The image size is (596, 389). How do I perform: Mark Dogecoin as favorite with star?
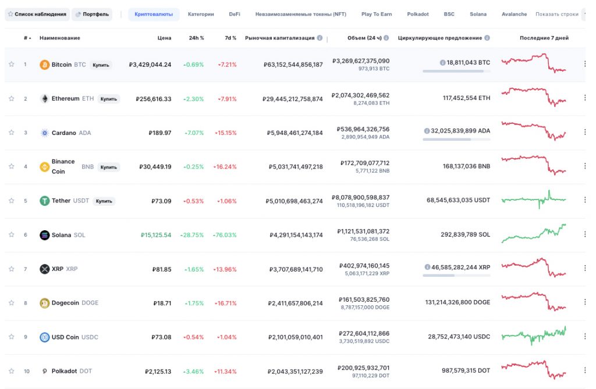click(x=12, y=303)
